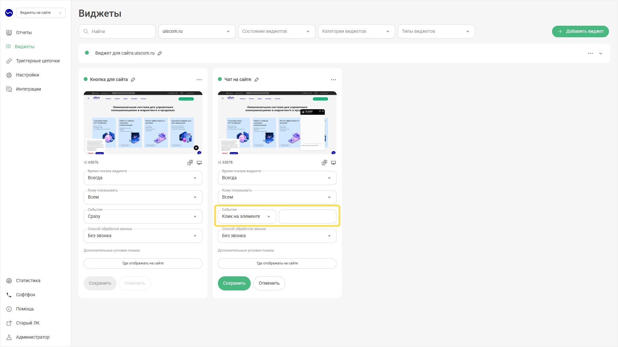Click Отменить in Чат на сайте card
The height and width of the screenshot is (347, 618).
[269, 283]
